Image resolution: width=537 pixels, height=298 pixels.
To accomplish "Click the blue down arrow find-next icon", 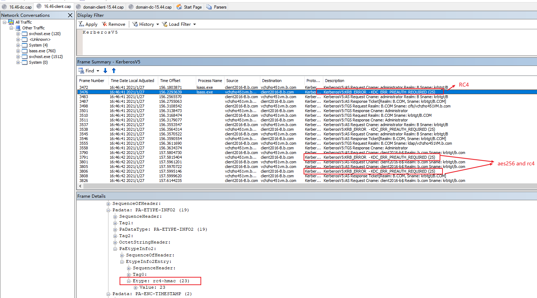I will coord(105,71).
